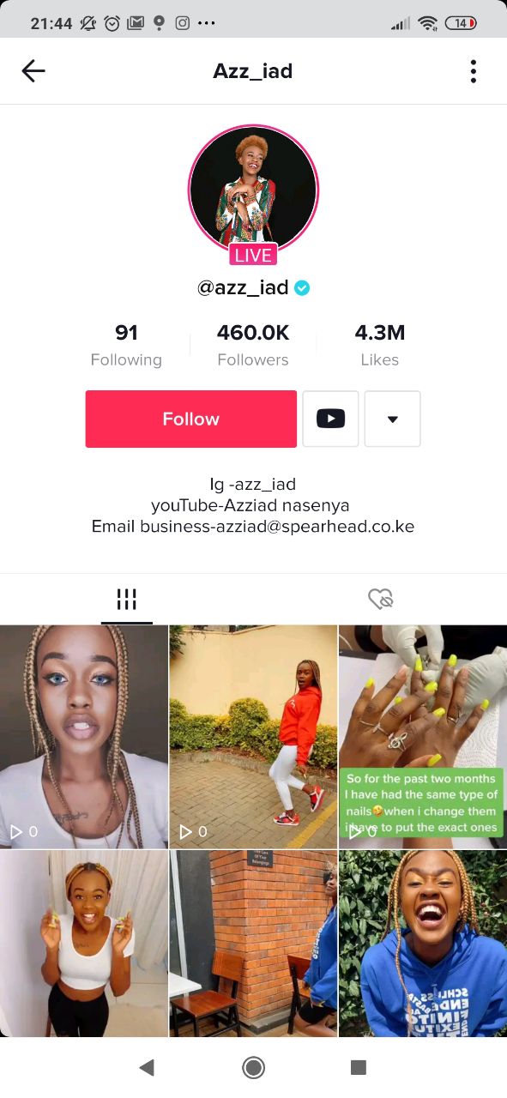Open the brick wall café video thumbnail
Screen dimensions: 507x1098
coord(253,944)
